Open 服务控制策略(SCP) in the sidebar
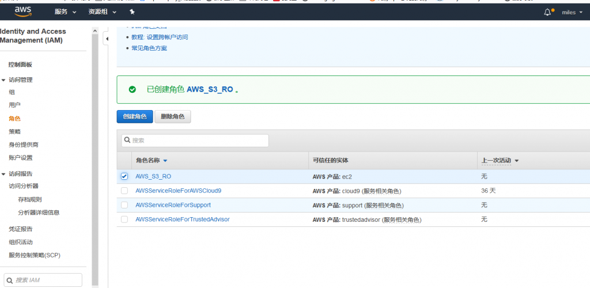The height and width of the screenshot is (288, 590). tap(35, 255)
